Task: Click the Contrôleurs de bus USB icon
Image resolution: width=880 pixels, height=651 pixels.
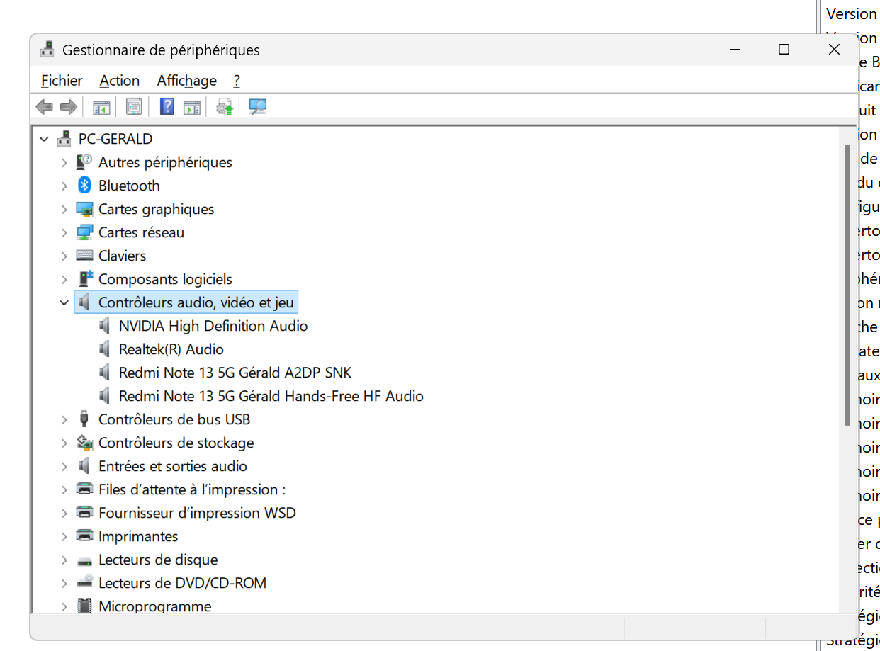Action: [x=85, y=419]
